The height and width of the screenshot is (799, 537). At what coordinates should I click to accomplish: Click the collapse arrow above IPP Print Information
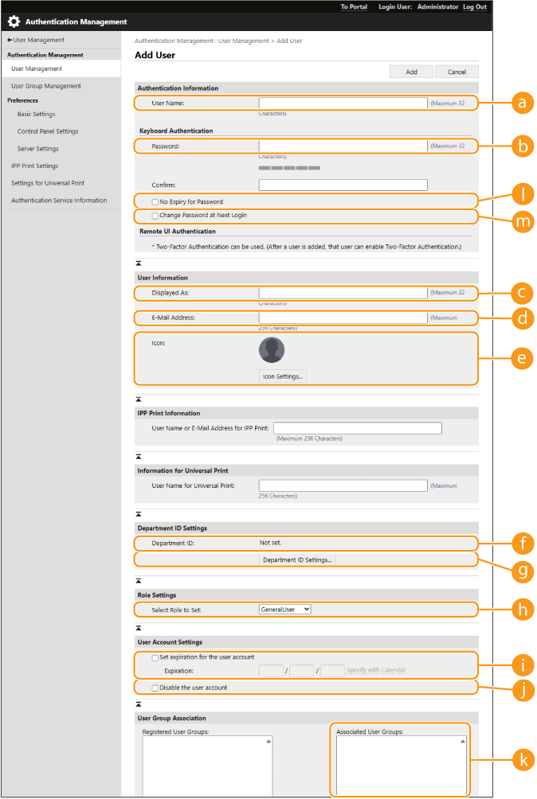[x=139, y=398]
